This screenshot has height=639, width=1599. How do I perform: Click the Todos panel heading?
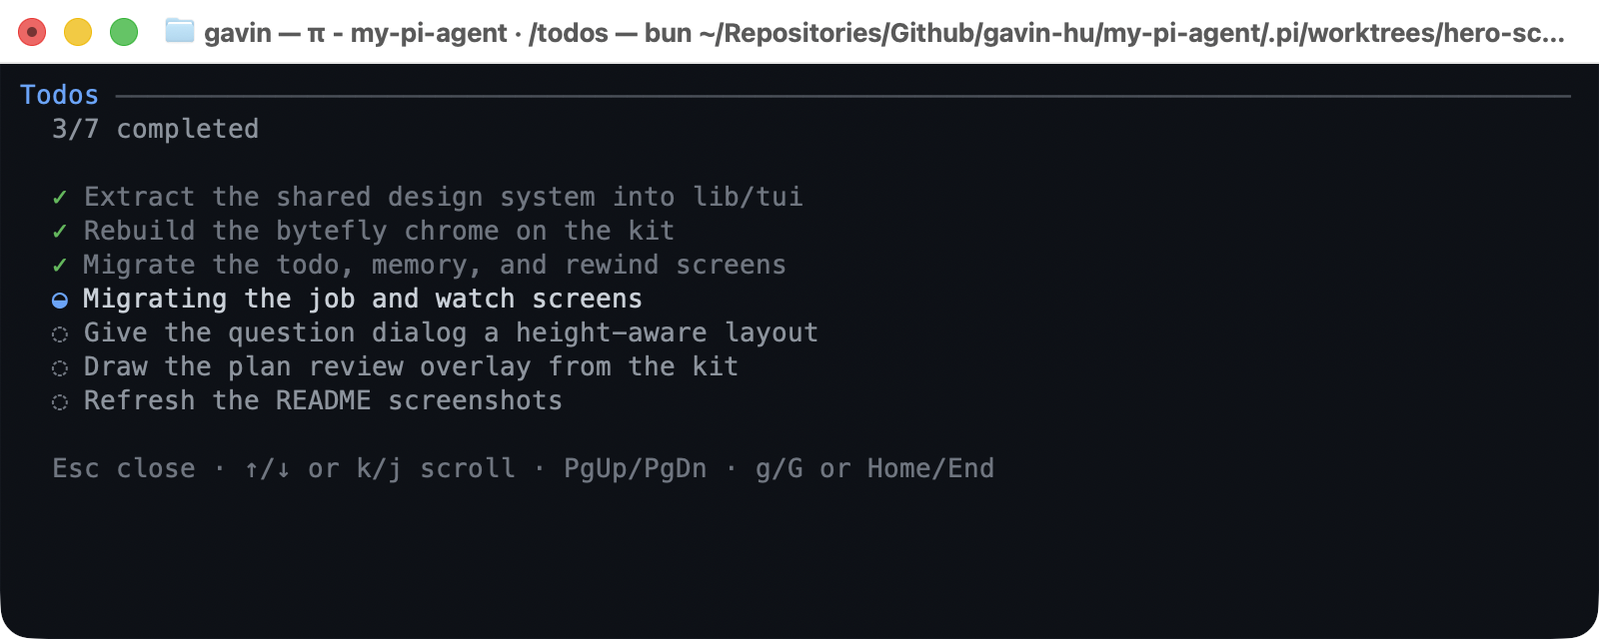coord(59,95)
